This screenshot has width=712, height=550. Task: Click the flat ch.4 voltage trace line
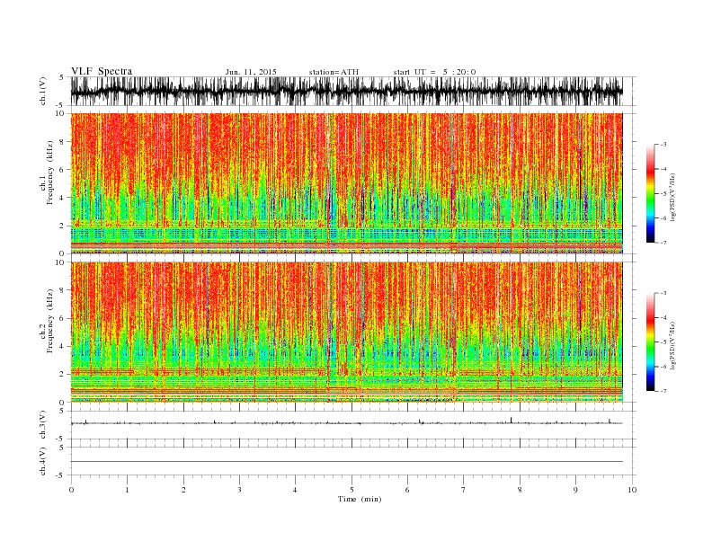pos(346,462)
